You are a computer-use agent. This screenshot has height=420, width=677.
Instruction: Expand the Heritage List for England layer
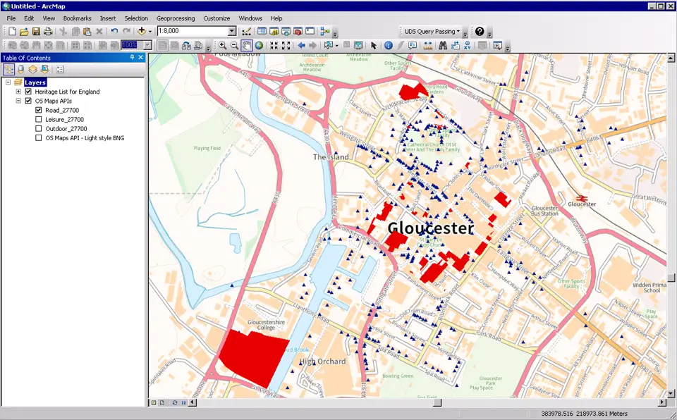18,92
